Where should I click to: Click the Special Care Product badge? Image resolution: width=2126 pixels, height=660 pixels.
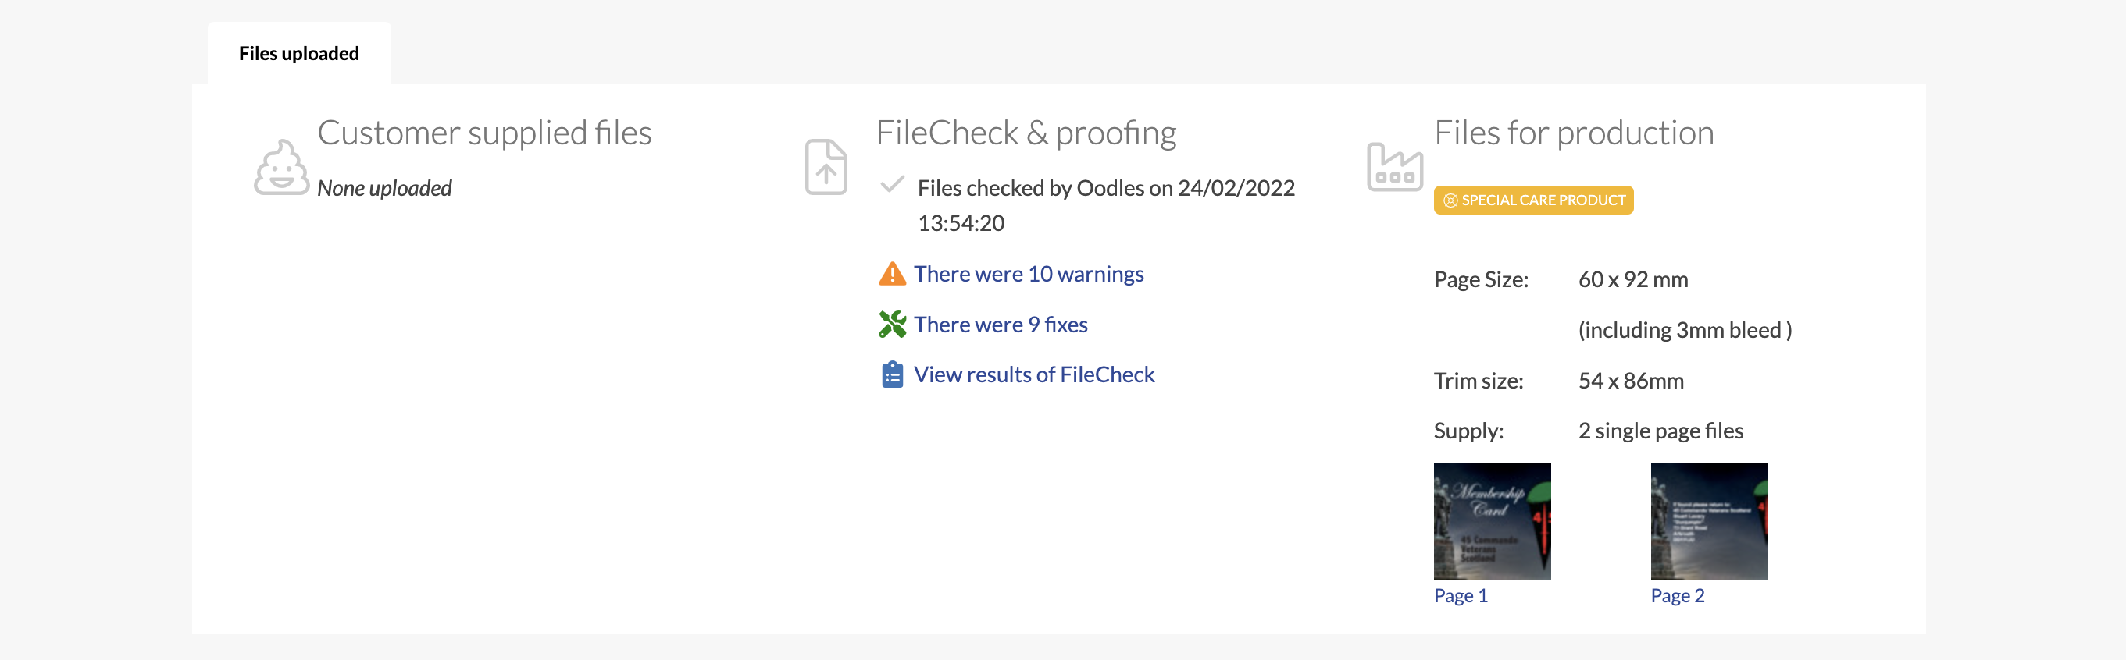(1533, 200)
